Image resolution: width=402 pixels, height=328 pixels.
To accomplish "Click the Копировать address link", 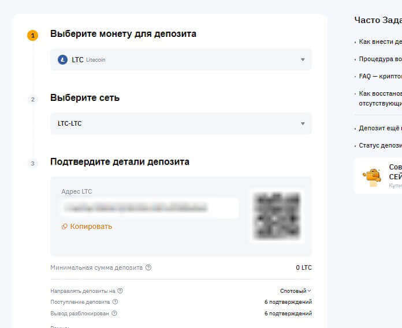I will (x=91, y=227).
